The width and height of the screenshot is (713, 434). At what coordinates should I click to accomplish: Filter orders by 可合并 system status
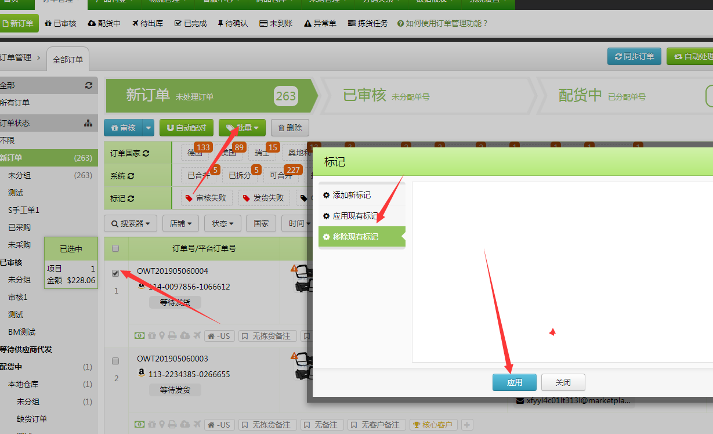pyautogui.click(x=281, y=175)
